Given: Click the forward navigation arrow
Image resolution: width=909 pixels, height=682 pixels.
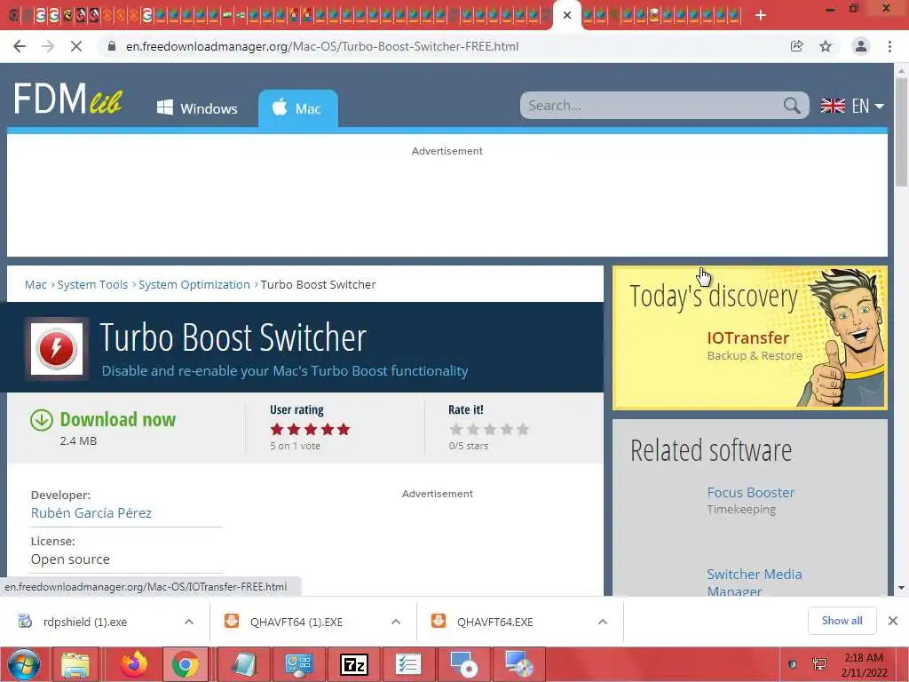Looking at the screenshot, I should point(48,46).
